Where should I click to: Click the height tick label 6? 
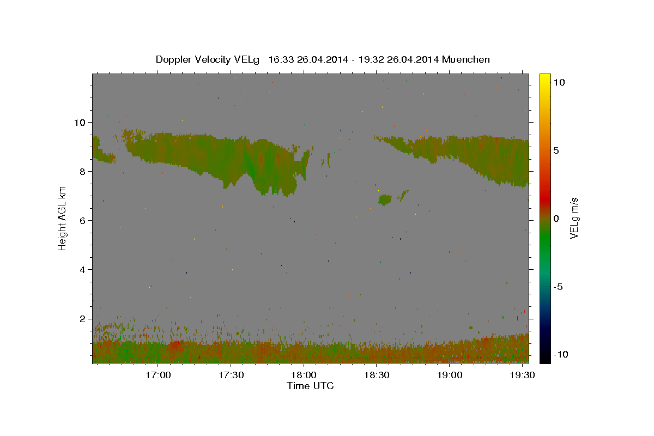[x=83, y=220]
